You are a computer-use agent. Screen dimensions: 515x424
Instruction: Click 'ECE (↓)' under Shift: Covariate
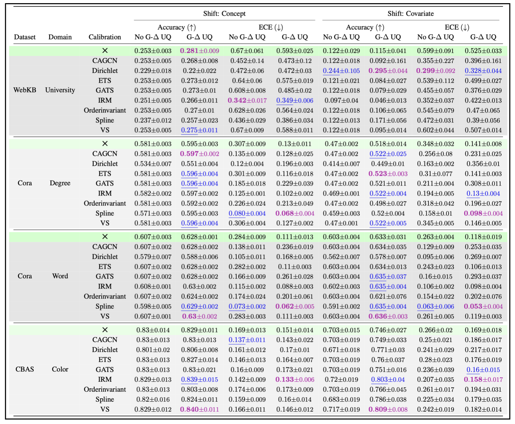(457, 27)
